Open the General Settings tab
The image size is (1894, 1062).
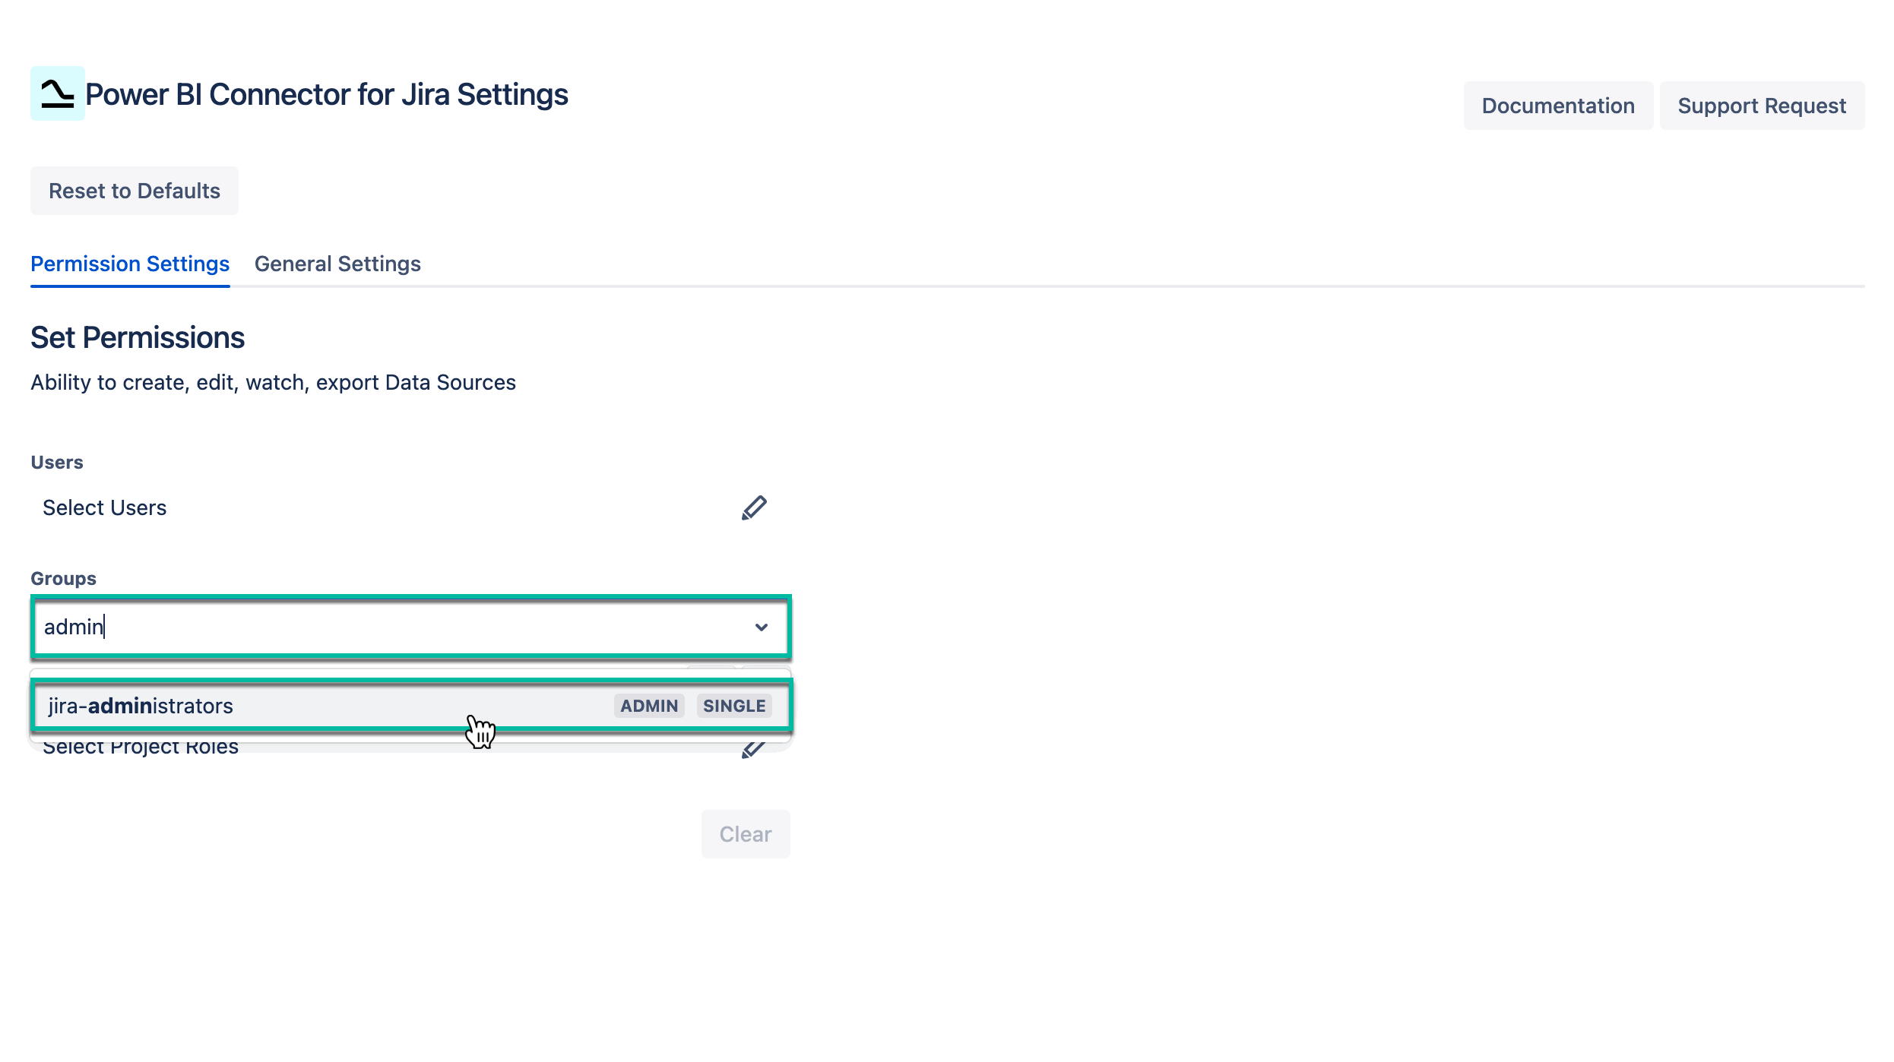pos(337,264)
